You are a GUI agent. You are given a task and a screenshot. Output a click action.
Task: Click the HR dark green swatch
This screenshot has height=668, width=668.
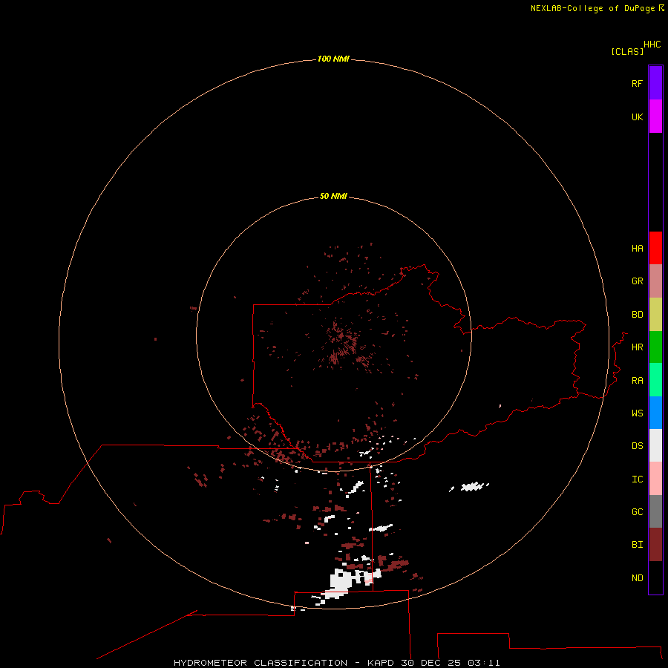(x=655, y=347)
